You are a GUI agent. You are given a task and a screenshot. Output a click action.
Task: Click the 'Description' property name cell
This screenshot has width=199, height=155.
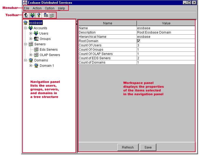pos(108,32)
